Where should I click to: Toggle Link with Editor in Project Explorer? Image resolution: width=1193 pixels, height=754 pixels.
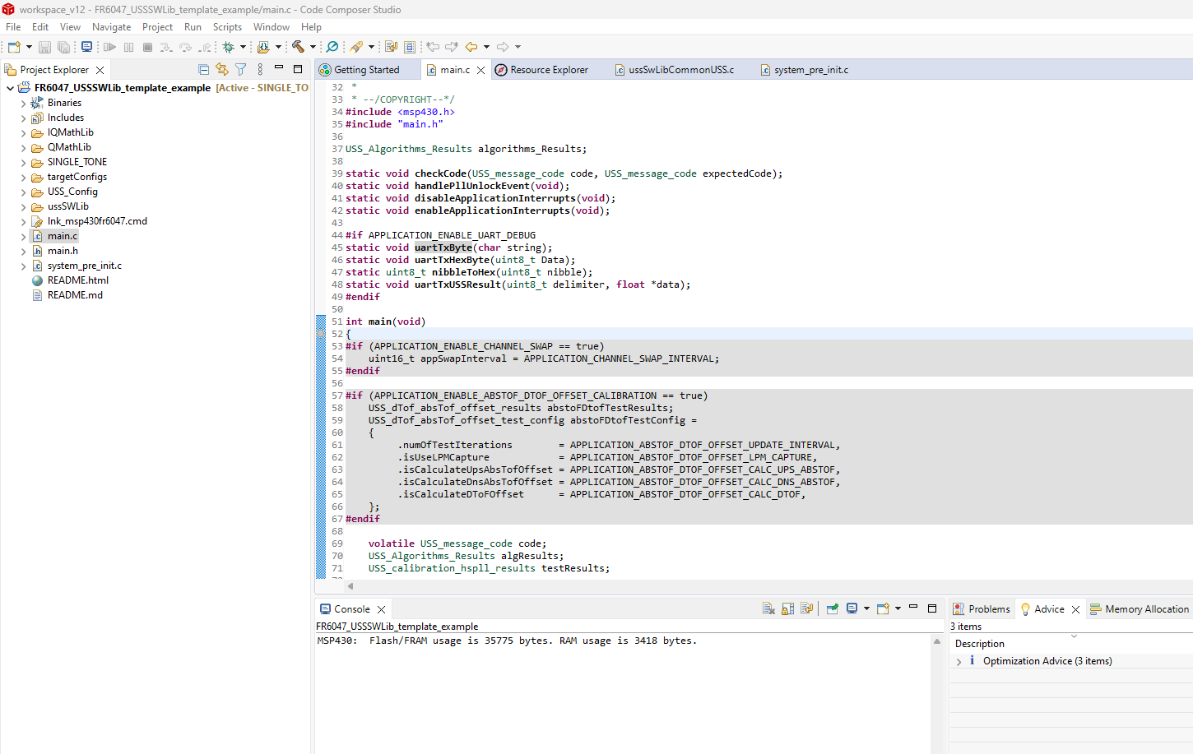point(221,70)
